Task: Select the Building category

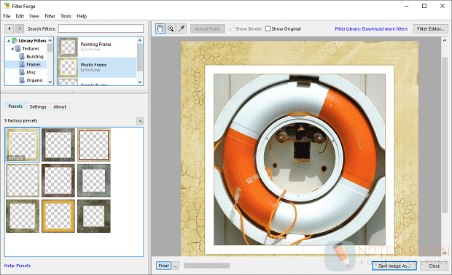Action: pyautogui.click(x=35, y=57)
